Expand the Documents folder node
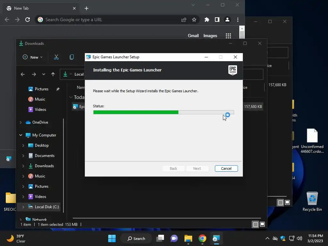 click(x=23, y=156)
